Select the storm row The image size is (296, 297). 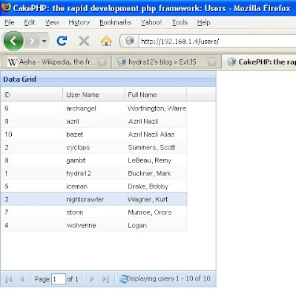(x=94, y=212)
